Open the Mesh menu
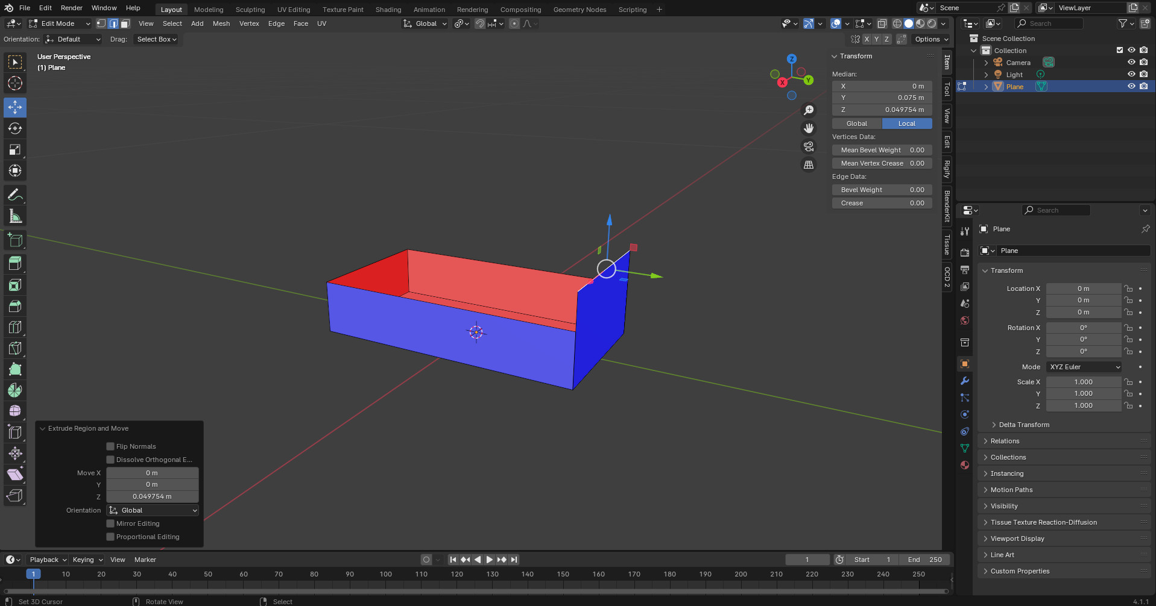 coord(221,23)
